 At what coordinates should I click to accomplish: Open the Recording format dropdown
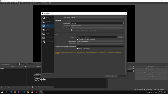100,44
